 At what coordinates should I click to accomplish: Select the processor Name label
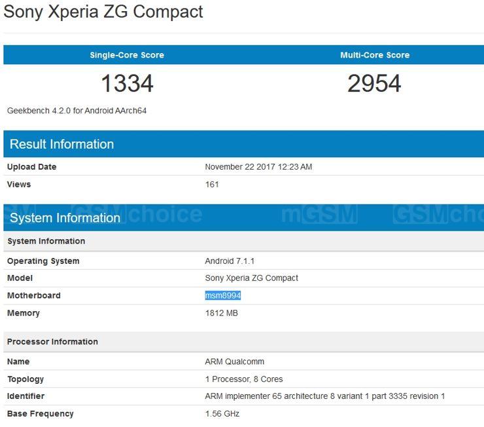coord(18,362)
